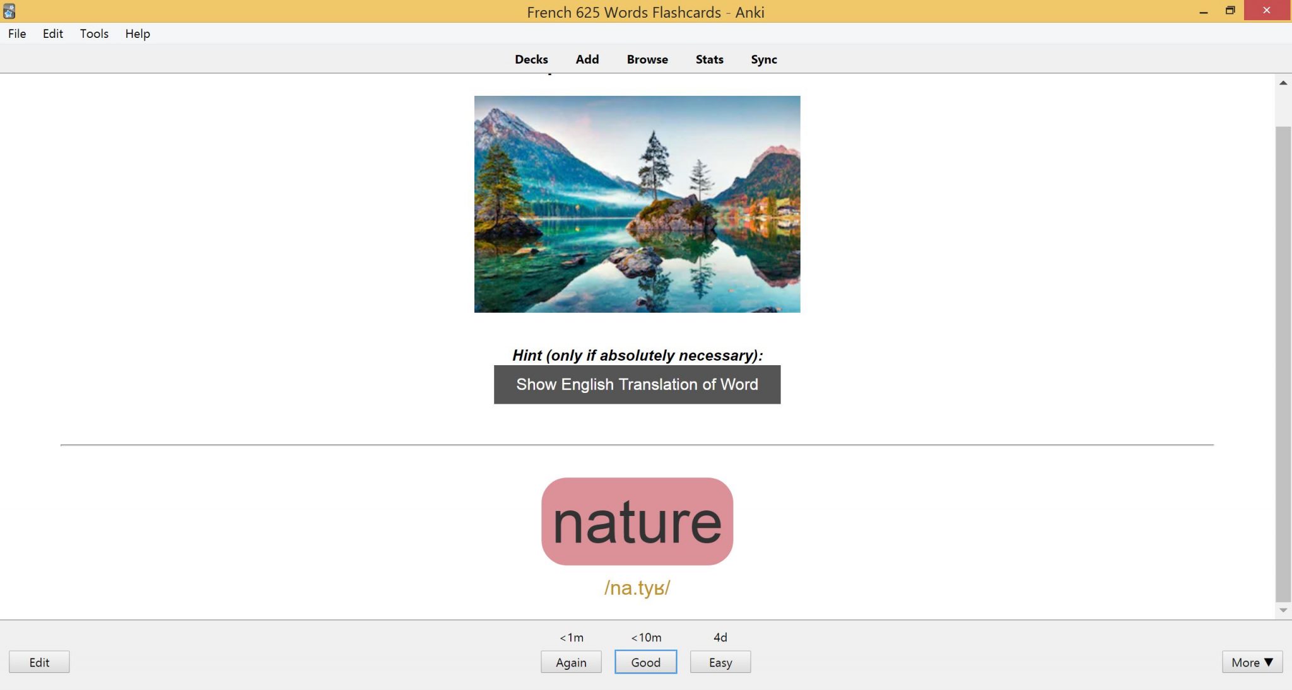Click the highlighted word nature
The width and height of the screenshot is (1292, 690).
(637, 520)
